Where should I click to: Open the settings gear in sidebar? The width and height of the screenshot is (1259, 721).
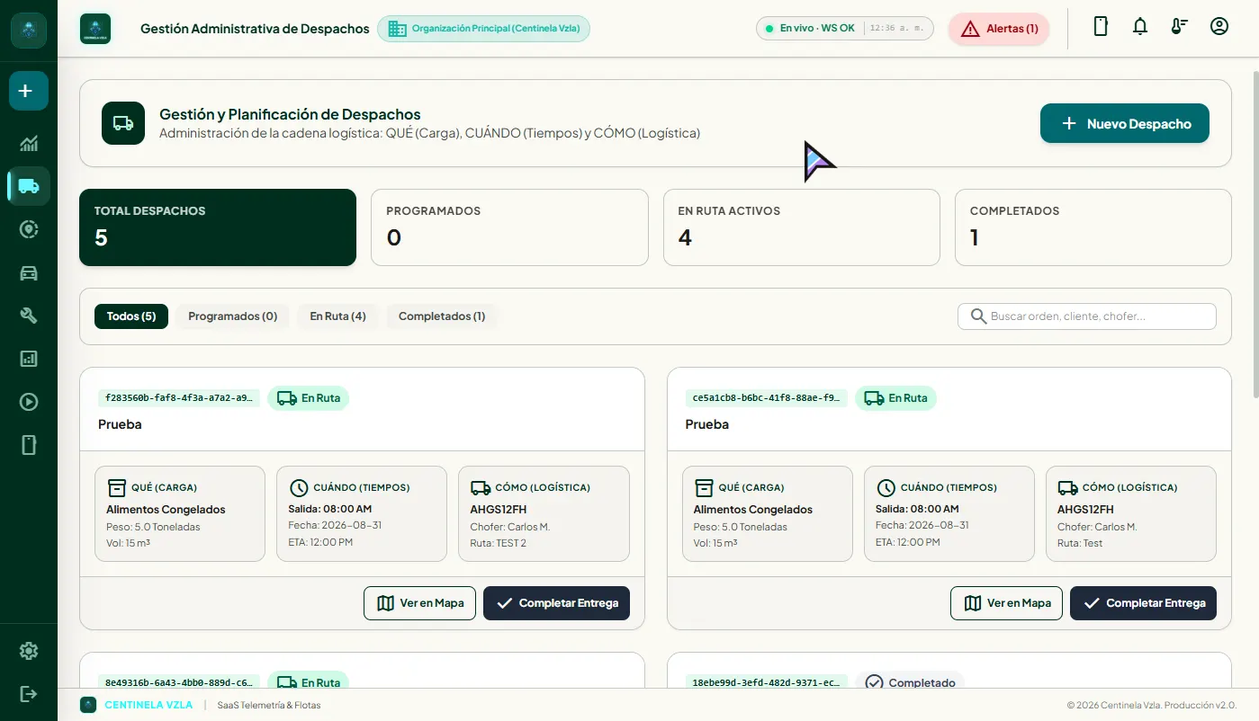point(29,651)
